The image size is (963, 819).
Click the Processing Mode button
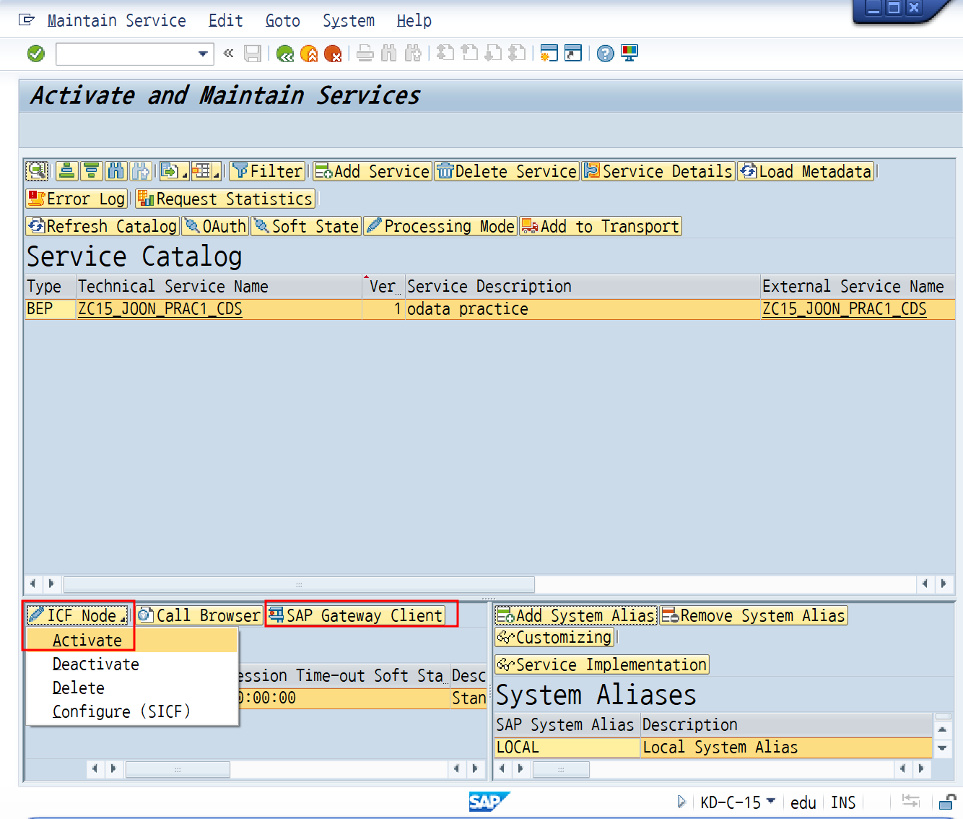[440, 226]
